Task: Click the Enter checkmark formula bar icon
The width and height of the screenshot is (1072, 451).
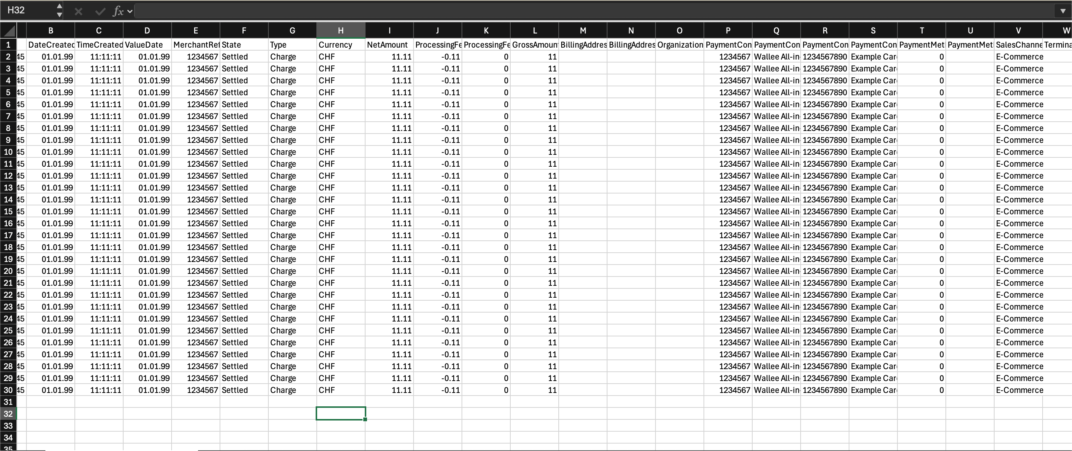Action: click(100, 11)
